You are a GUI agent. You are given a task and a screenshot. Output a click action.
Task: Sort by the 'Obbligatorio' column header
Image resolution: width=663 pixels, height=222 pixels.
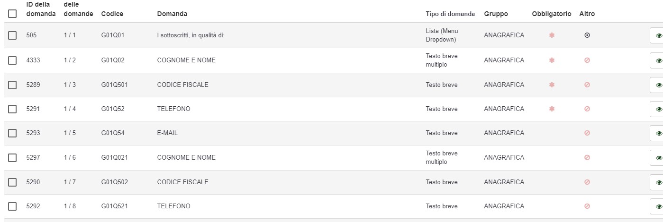552,14
